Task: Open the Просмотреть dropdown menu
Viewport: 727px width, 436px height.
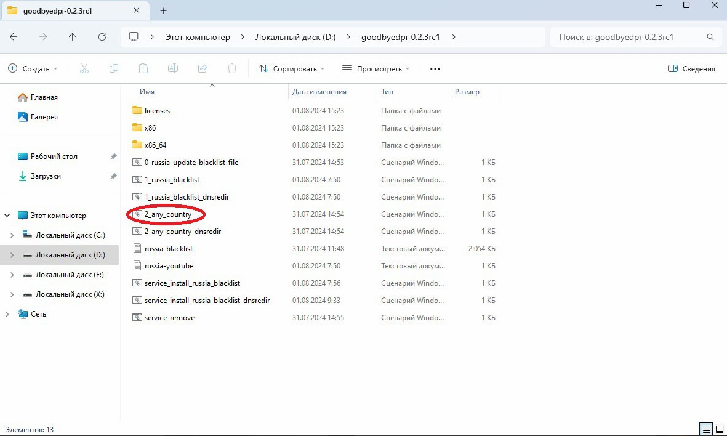Action: pos(376,68)
